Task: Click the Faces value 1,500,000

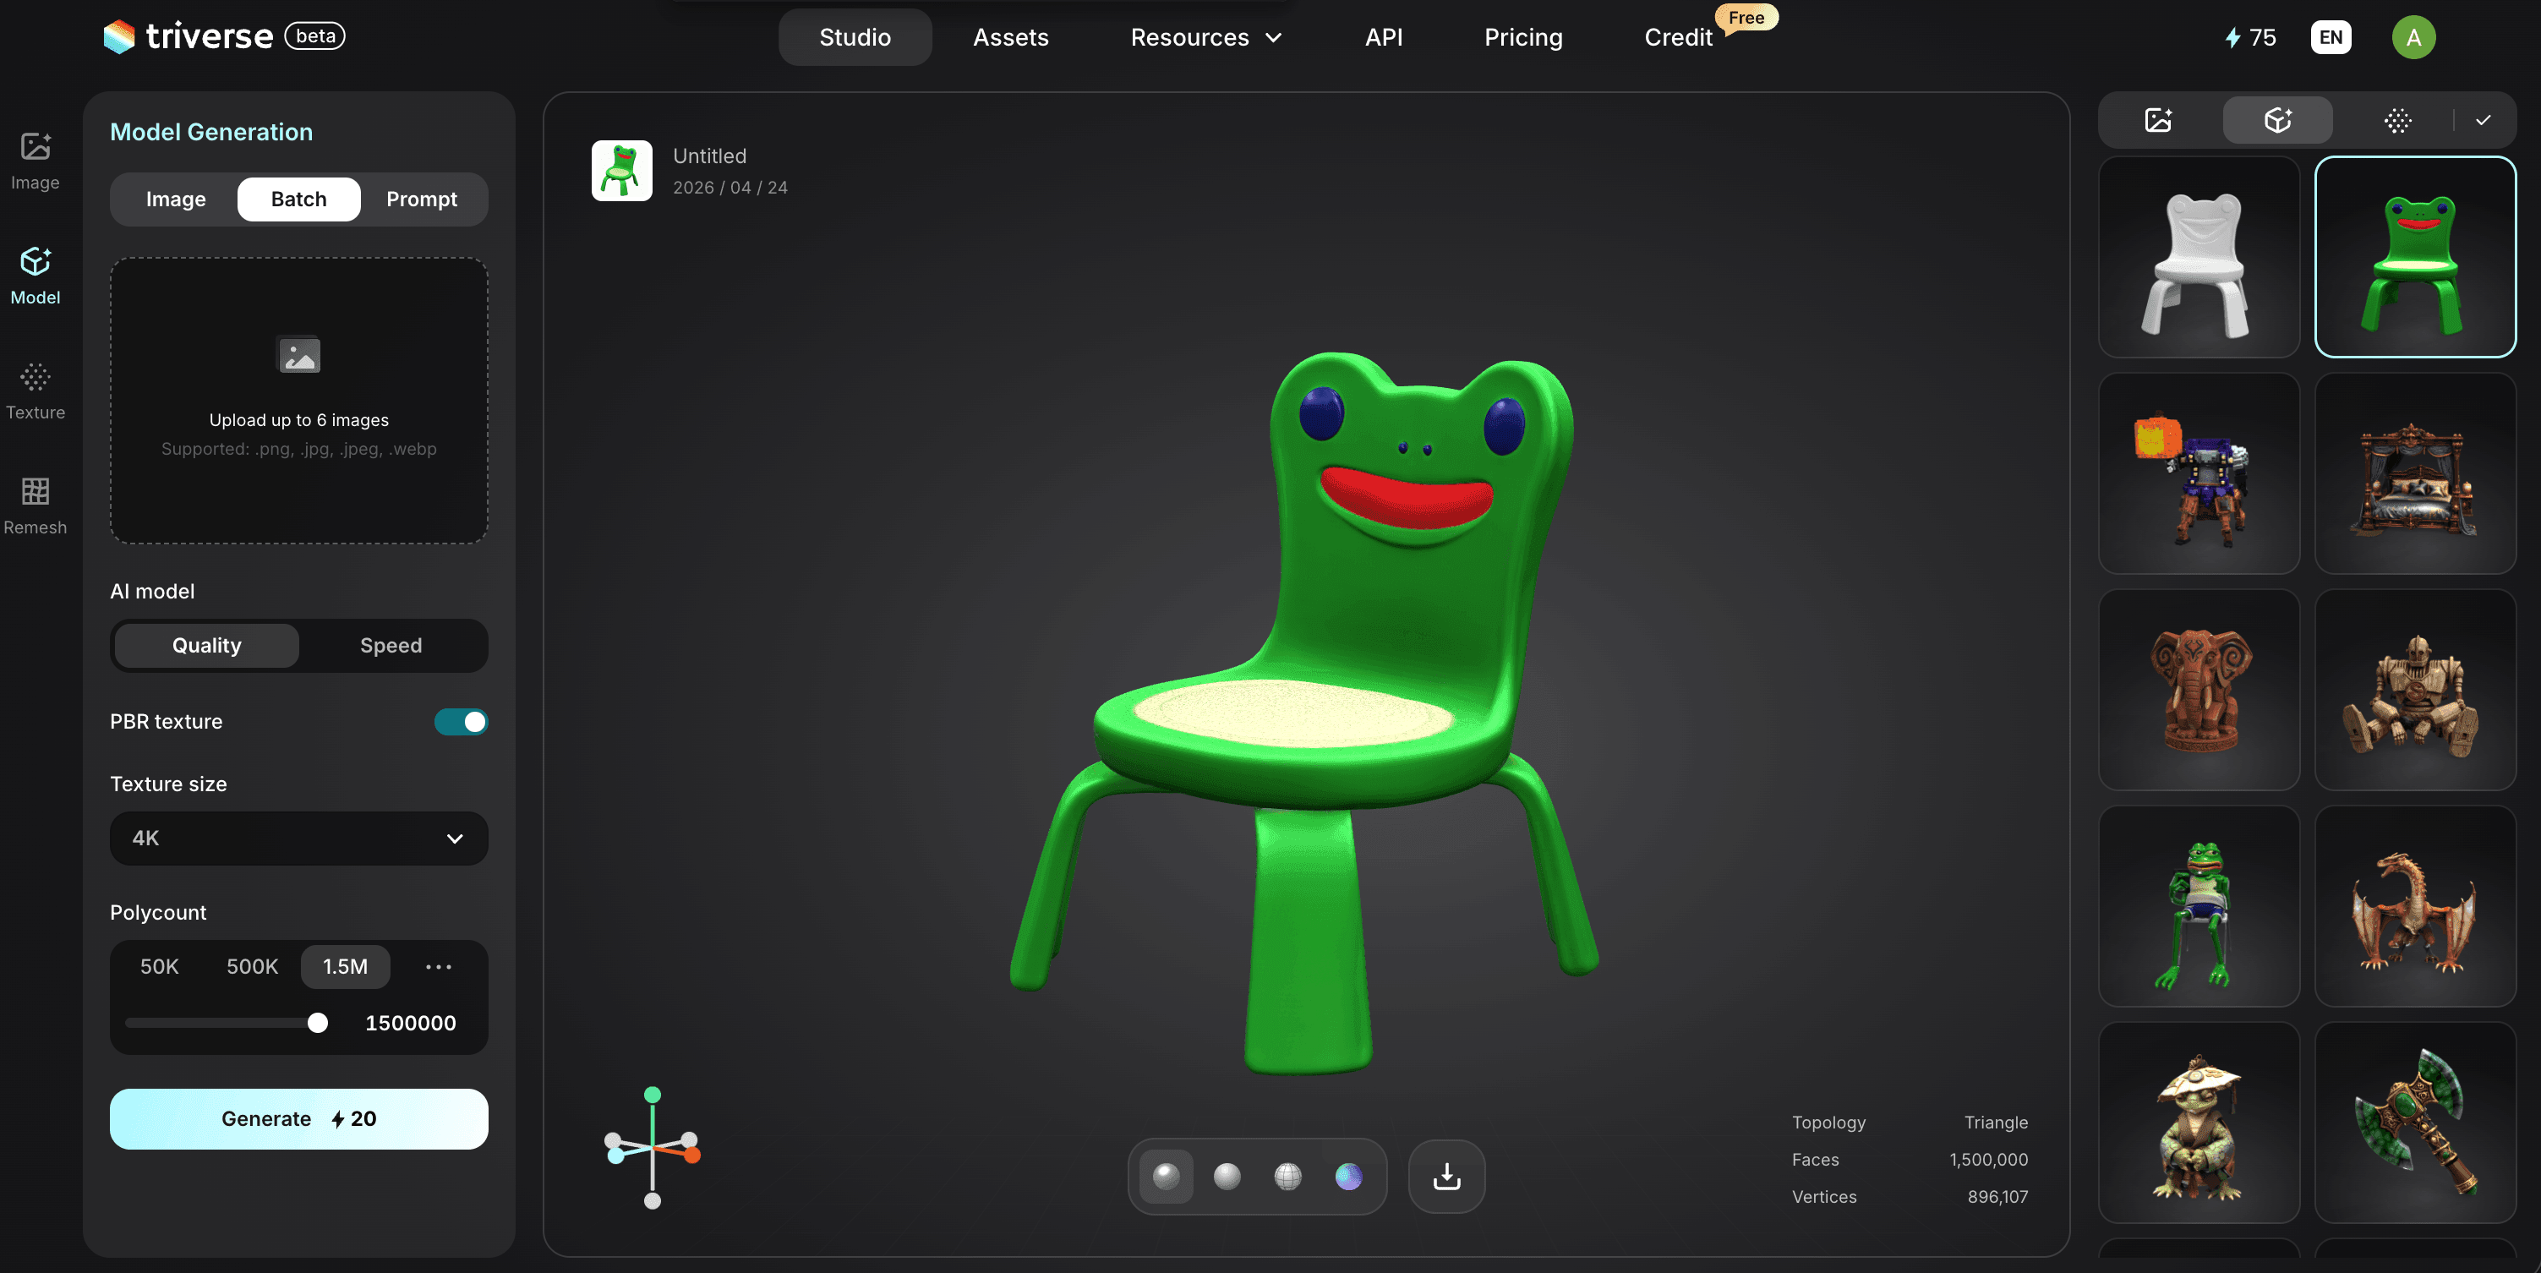Action: point(1989,1160)
